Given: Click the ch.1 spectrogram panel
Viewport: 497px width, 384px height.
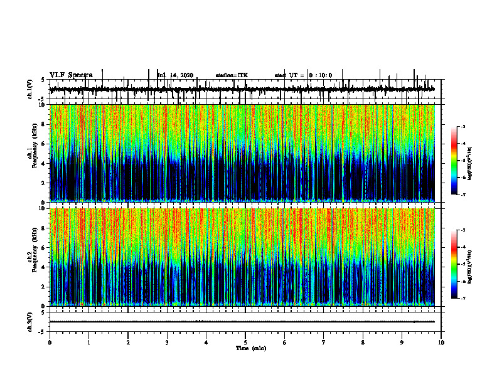Looking at the screenshot, I should coord(242,153).
